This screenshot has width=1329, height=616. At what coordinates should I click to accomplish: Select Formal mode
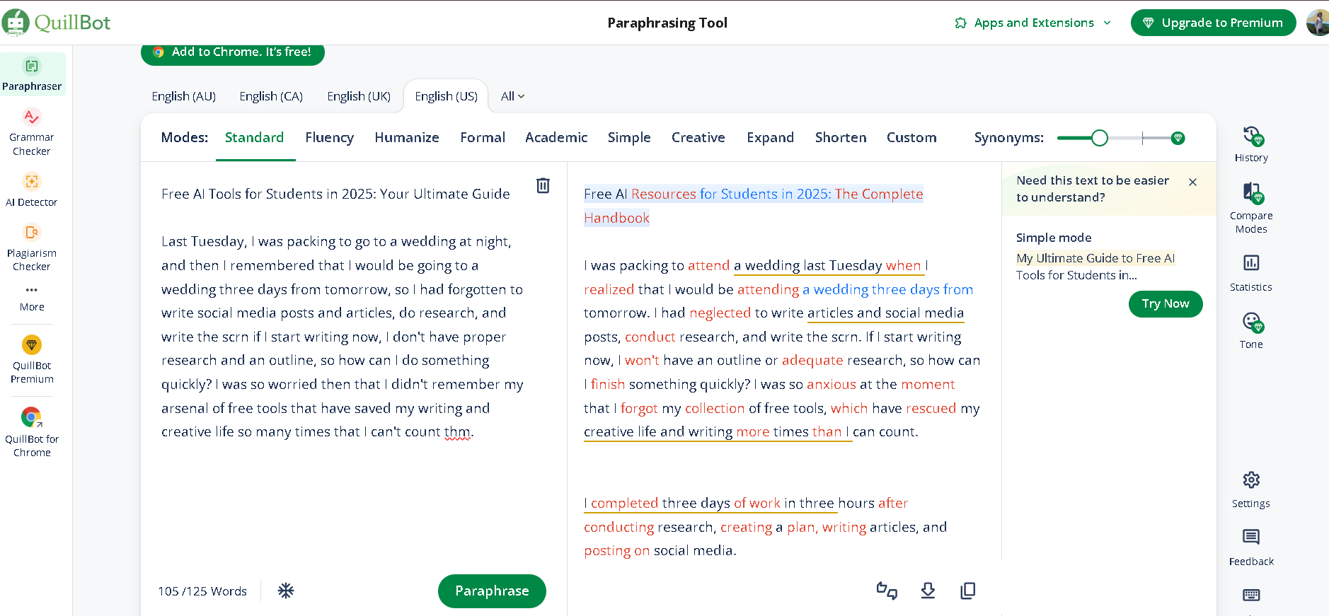483,137
